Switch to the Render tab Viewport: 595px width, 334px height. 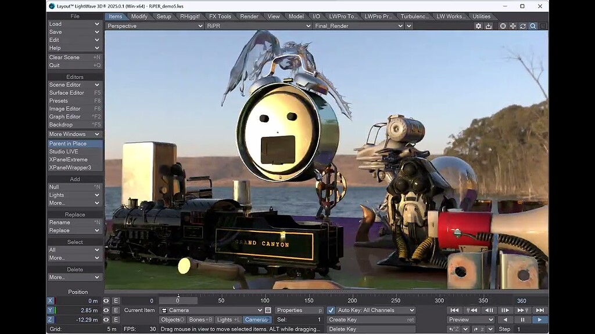click(249, 16)
